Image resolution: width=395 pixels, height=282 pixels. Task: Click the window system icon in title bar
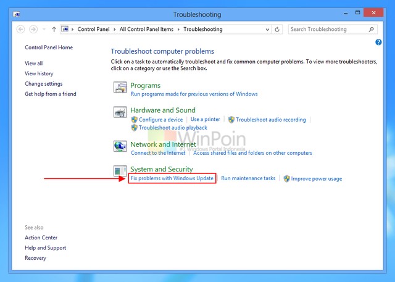[17, 14]
